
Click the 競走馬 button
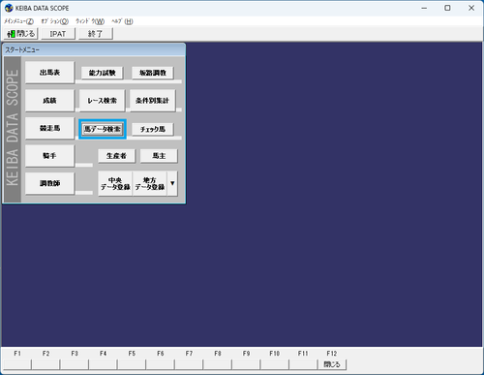49,128
